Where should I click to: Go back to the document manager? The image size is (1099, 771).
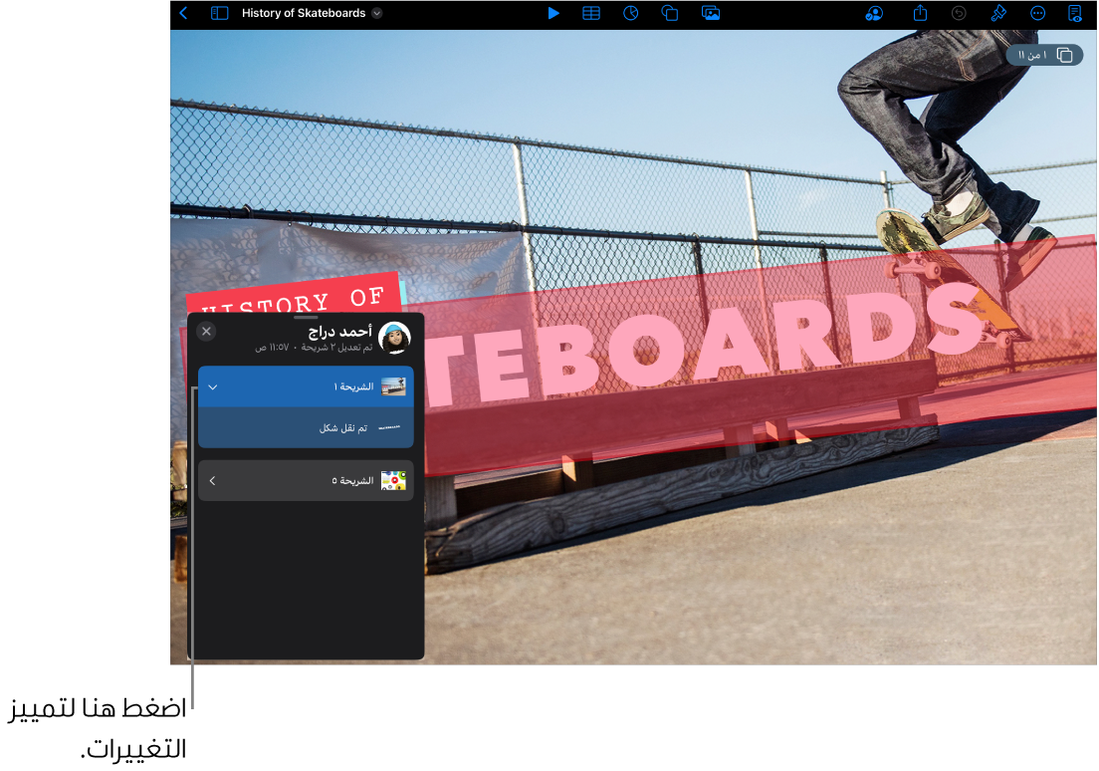coord(183,13)
